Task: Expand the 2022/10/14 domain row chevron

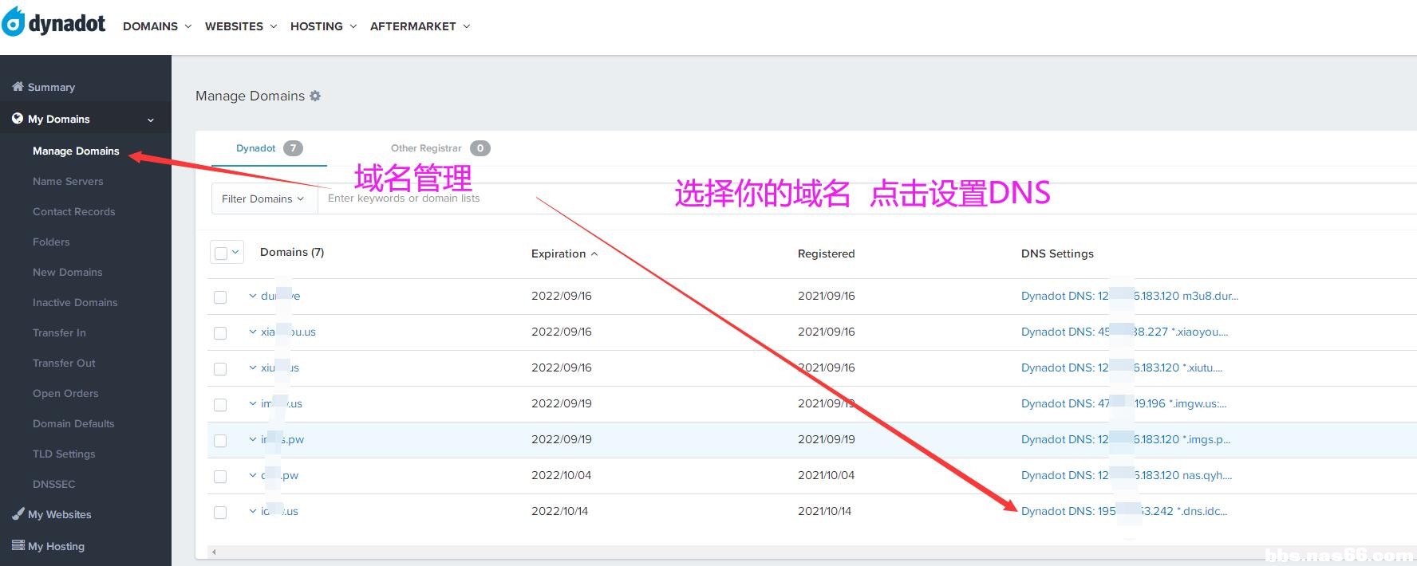Action: [x=253, y=511]
